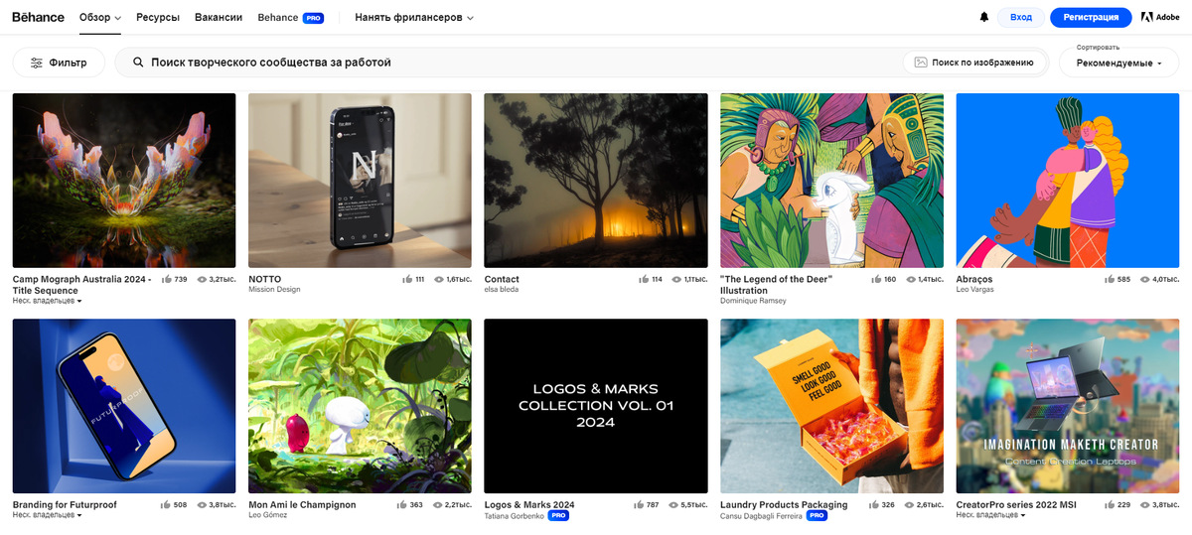Open the Logos & Marks 2024 thumbnail

pyautogui.click(x=596, y=406)
